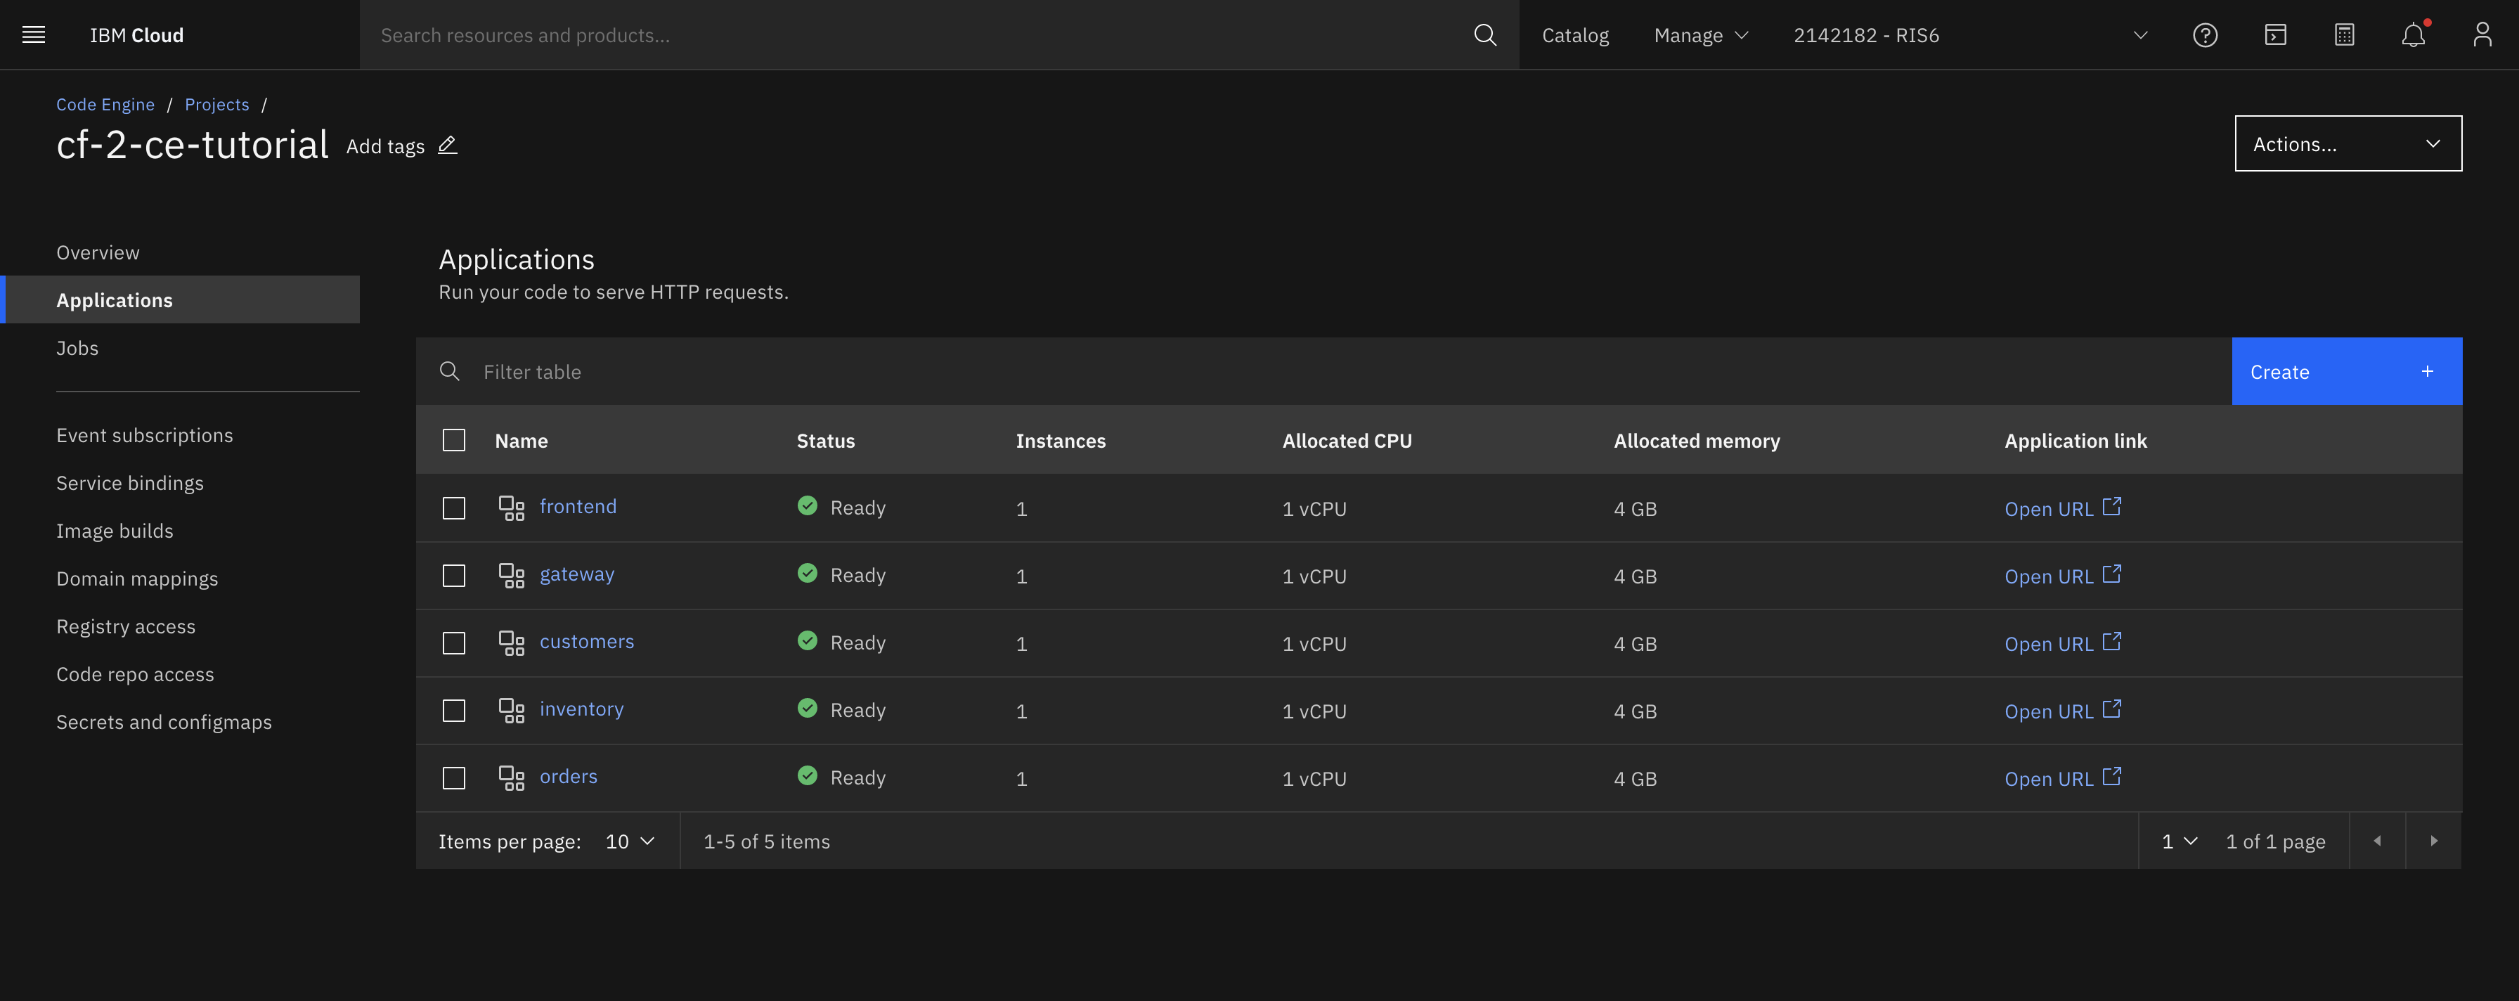Click the Allocated memory column header
The width and height of the screenshot is (2519, 1001).
tap(1697, 441)
